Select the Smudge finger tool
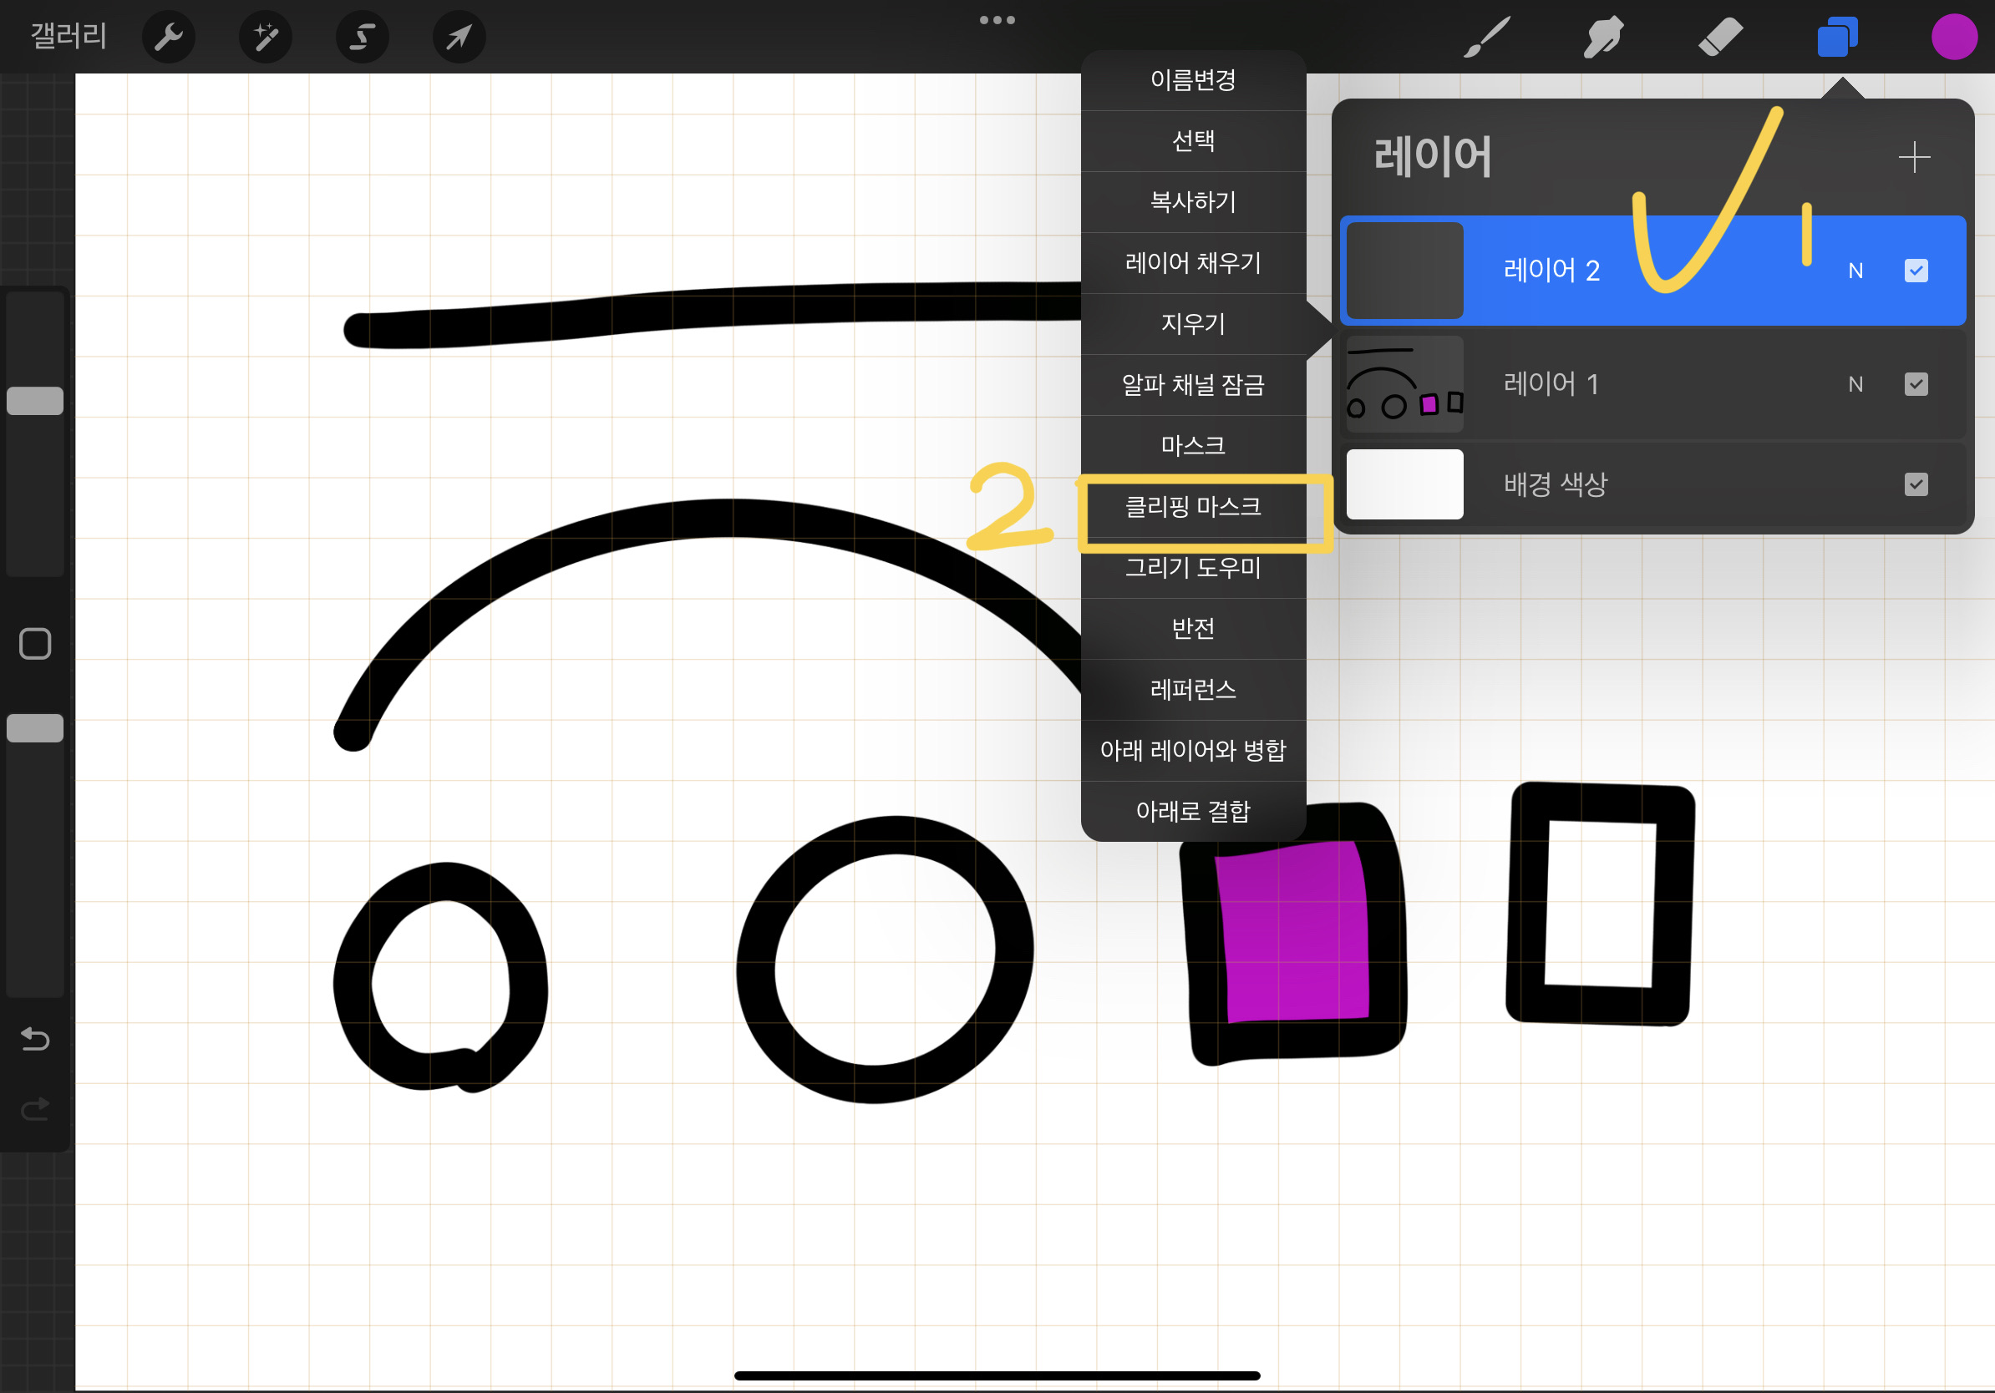 [1603, 38]
